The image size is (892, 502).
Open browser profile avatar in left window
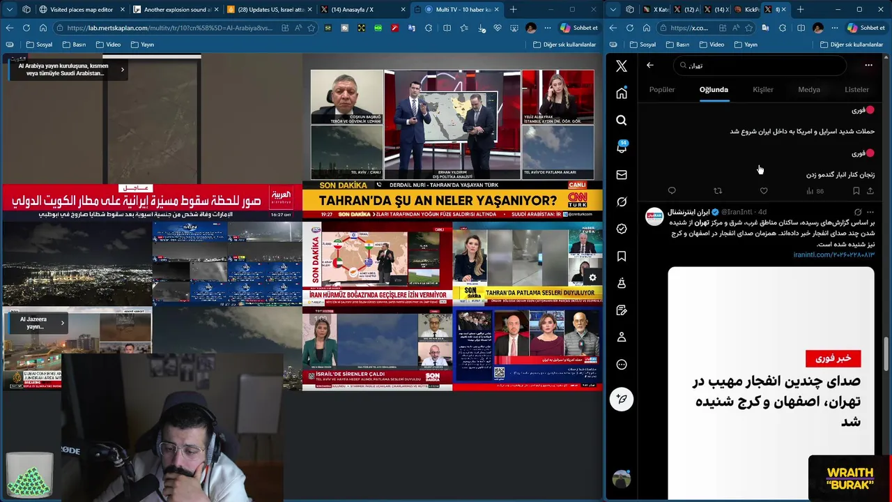(x=531, y=28)
